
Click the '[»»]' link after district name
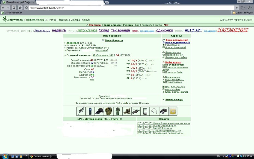(106, 48)
